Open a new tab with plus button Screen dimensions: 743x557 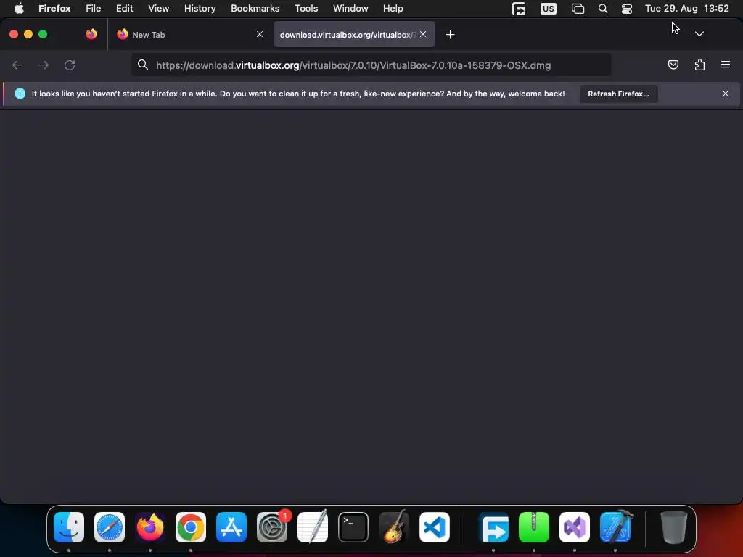pos(450,35)
